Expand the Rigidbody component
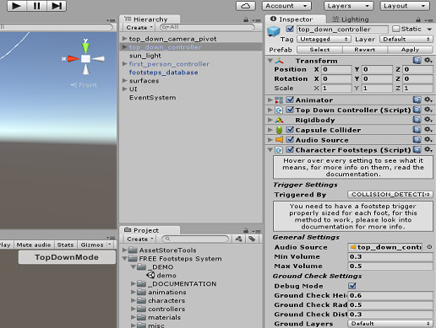Screen dimensions: 436x328 tap(270, 120)
